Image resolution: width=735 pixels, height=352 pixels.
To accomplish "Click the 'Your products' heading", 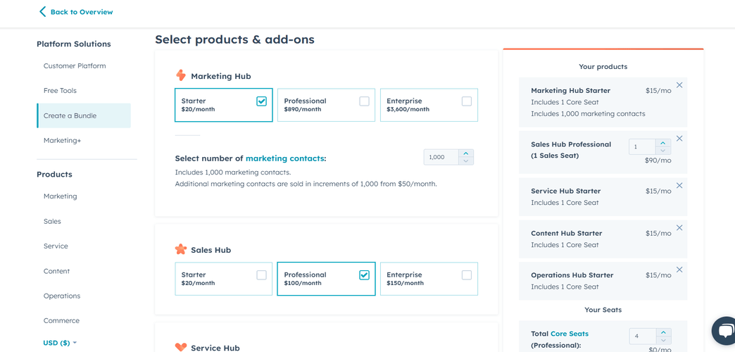I will click(603, 67).
